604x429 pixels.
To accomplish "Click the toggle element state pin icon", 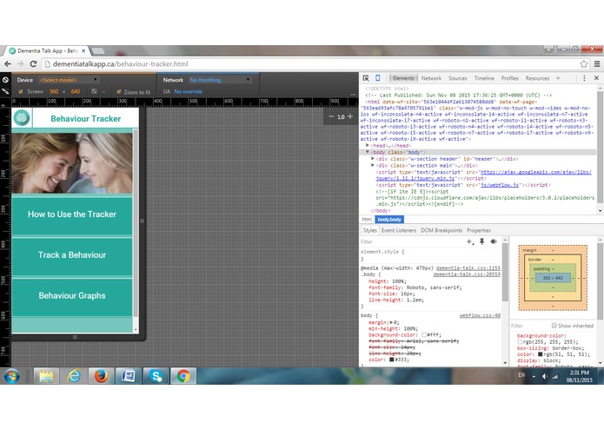I will 481,241.
